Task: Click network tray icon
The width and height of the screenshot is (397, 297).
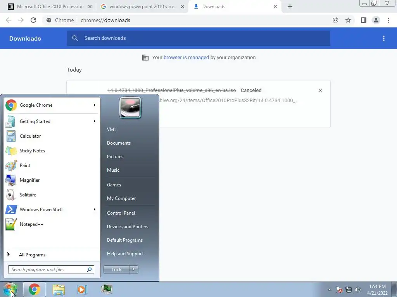Action: pyautogui.click(x=349, y=290)
